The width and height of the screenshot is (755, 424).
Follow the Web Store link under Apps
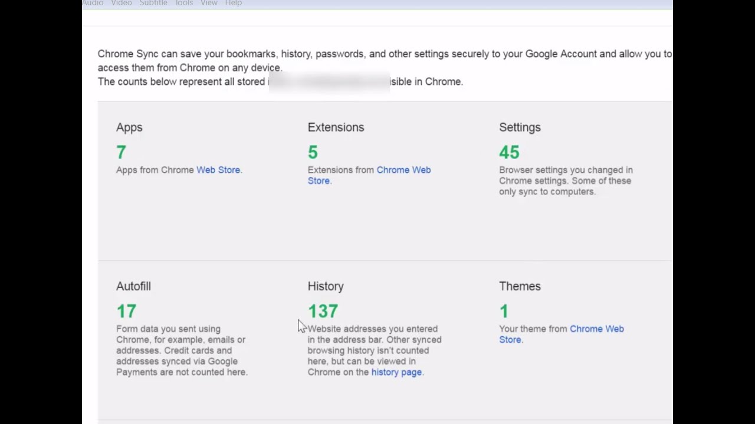218,170
